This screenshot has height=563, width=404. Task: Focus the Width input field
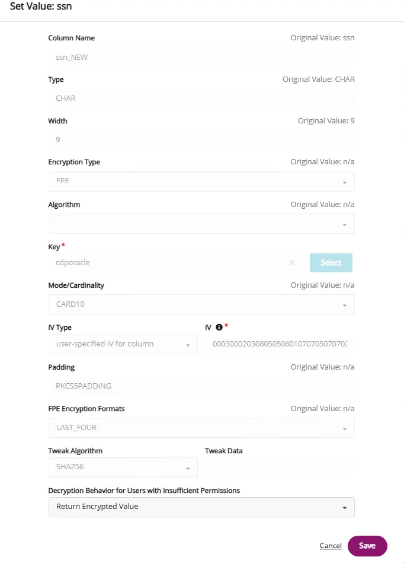click(x=200, y=140)
